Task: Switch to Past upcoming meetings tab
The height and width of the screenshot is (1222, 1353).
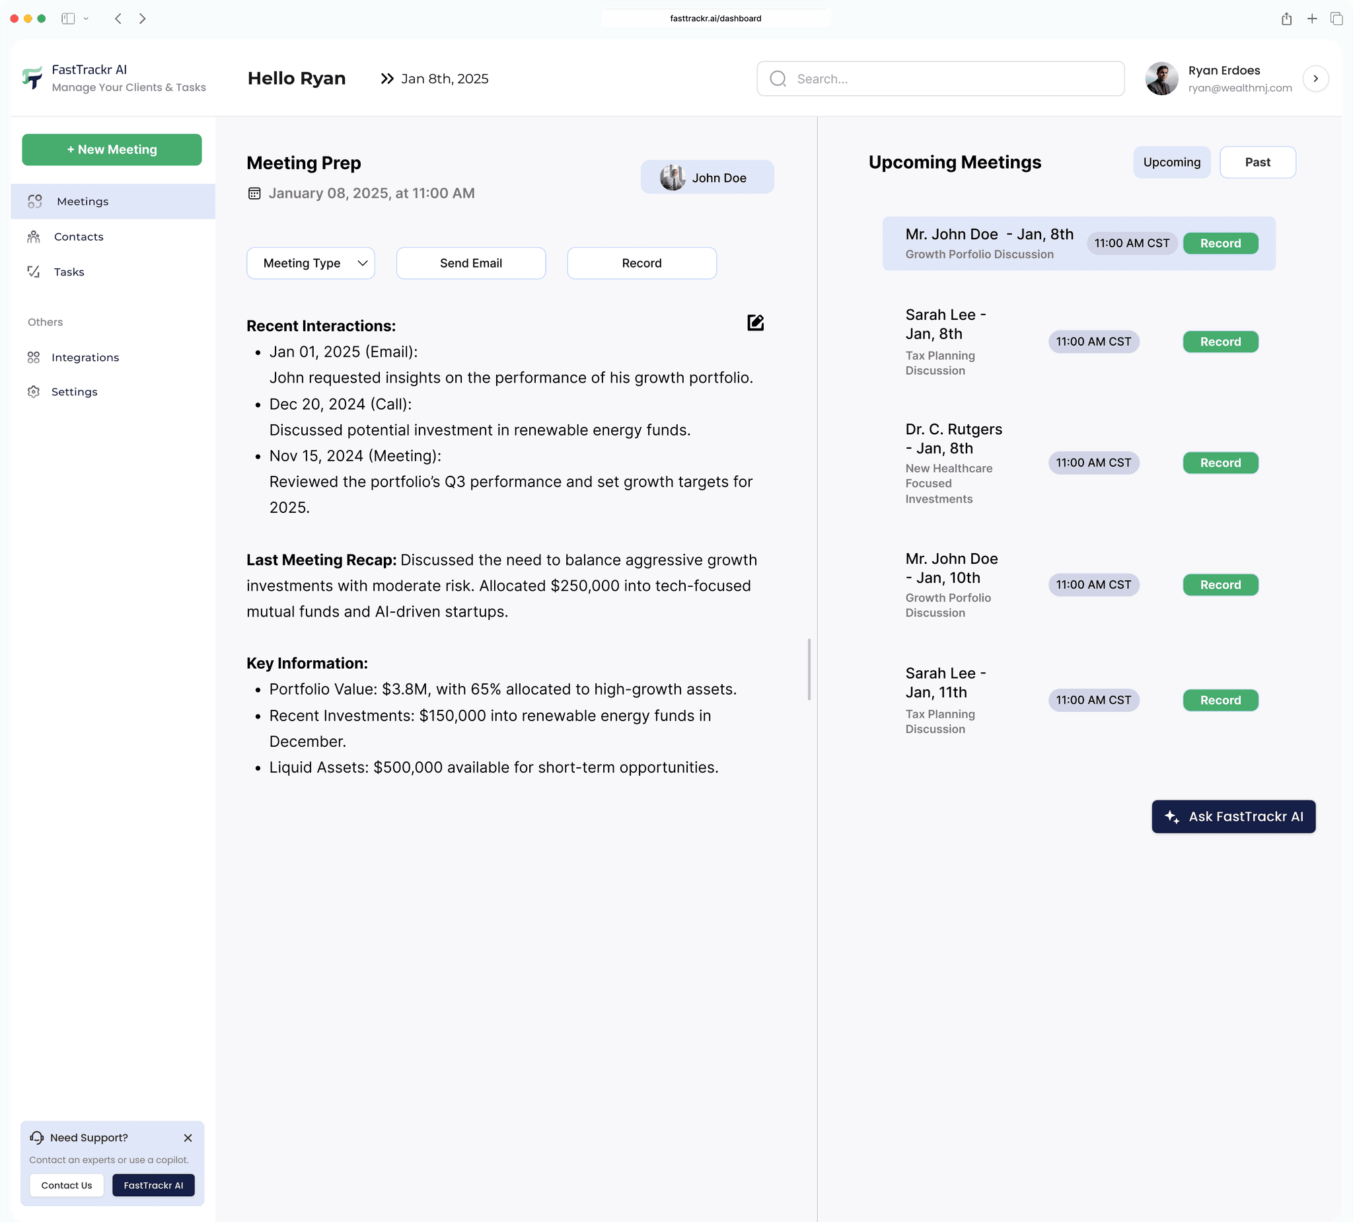Action: click(1257, 162)
